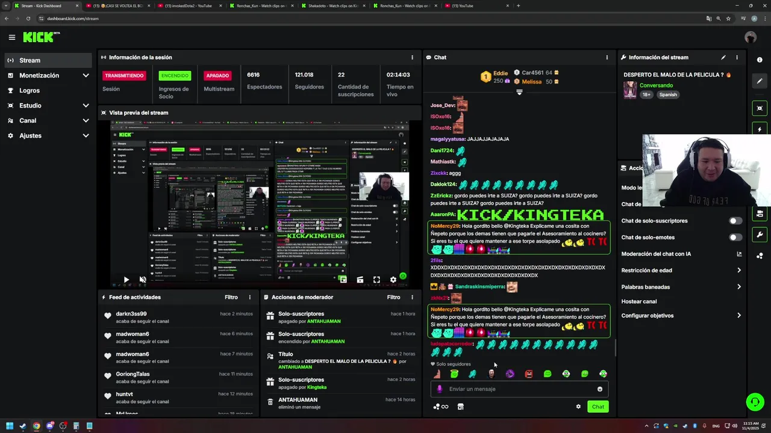Click the wrench icon in right sidebar
The height and width of the screenshot is (433, 771).
(760, 235)
